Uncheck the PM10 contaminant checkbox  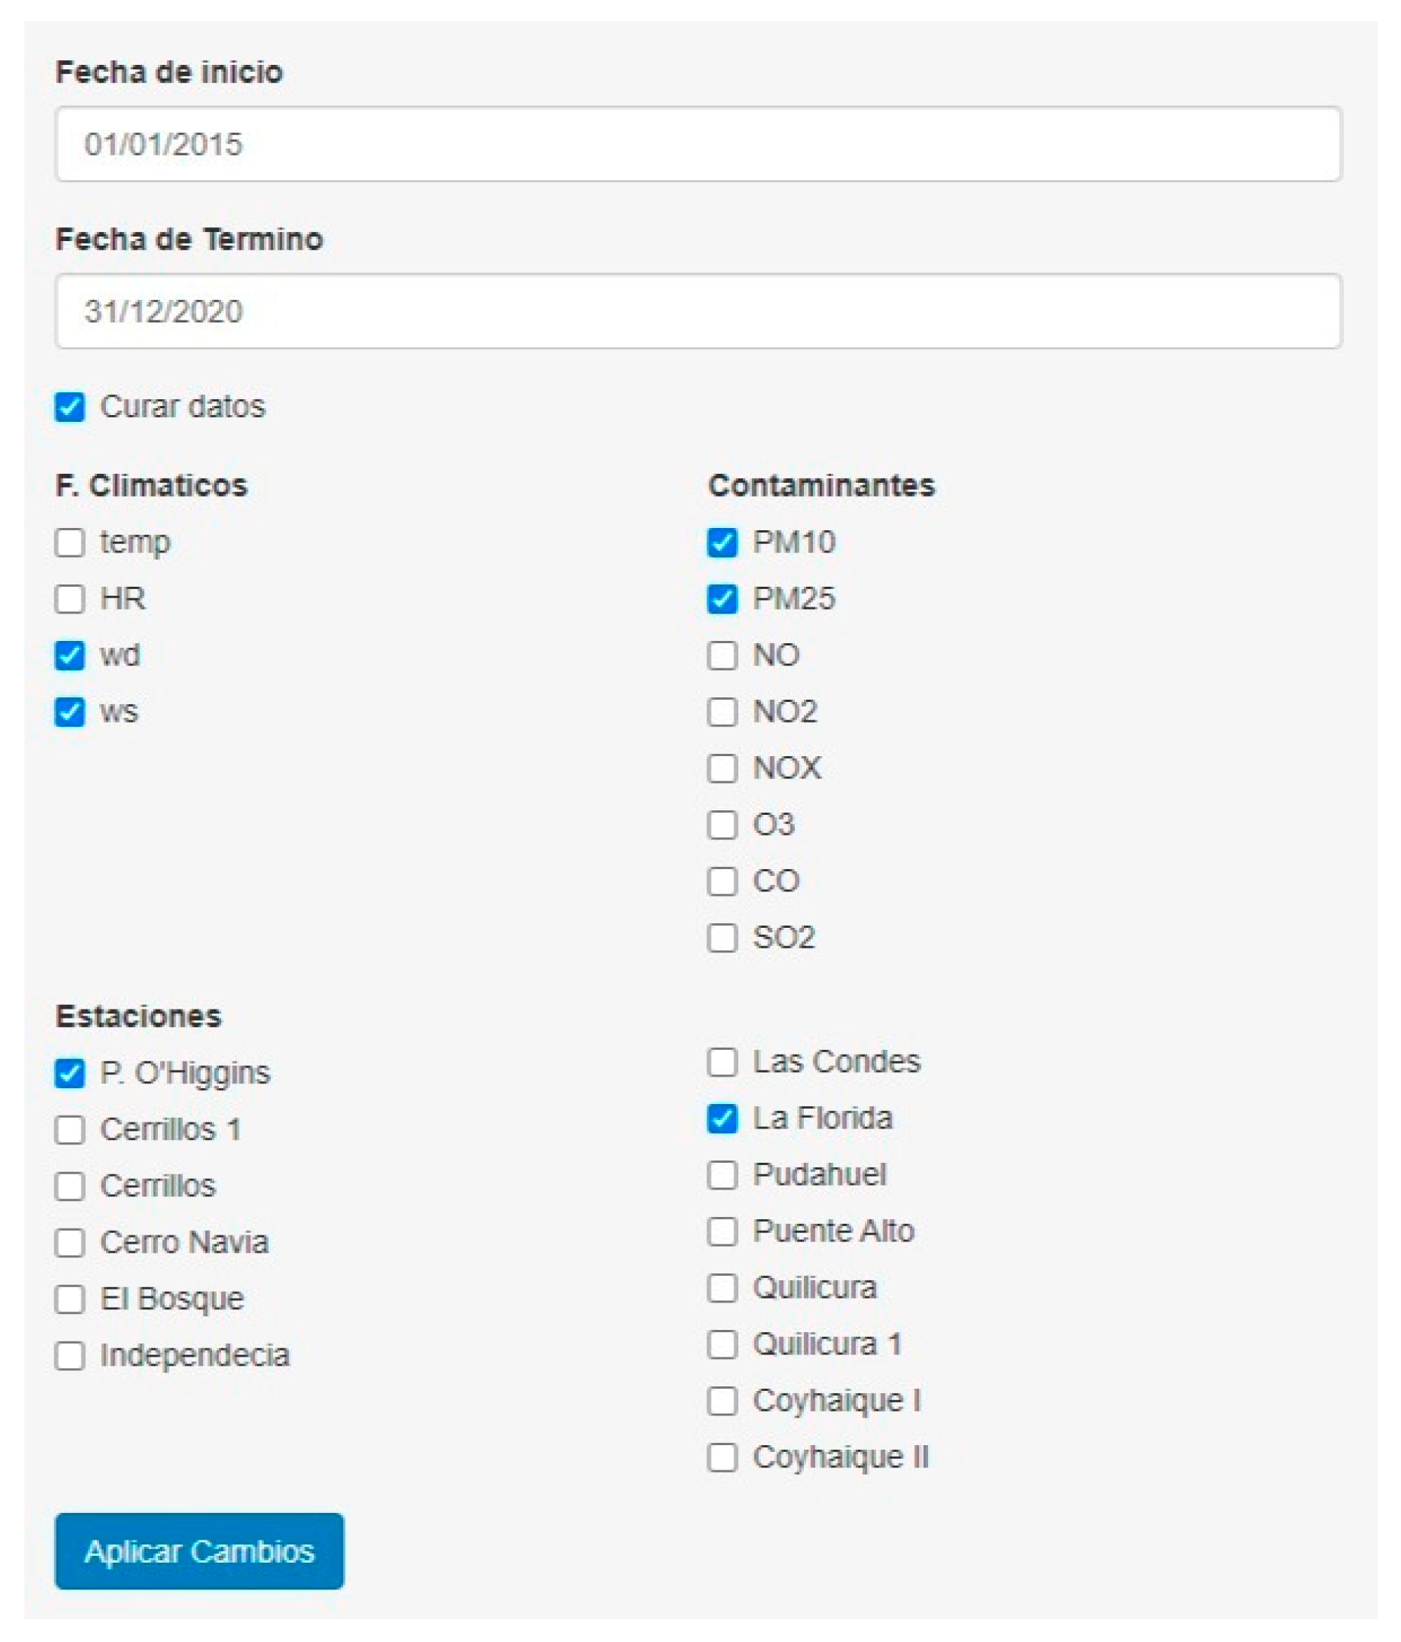point(721,543)
